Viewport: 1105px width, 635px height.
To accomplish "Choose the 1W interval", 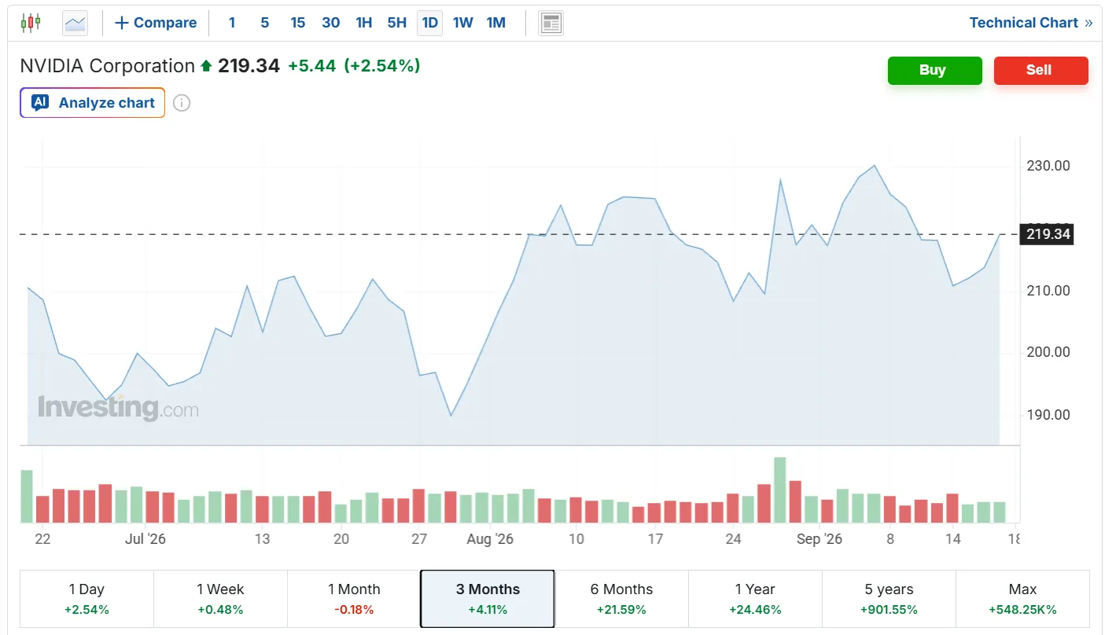I will [x=462, y=23].
